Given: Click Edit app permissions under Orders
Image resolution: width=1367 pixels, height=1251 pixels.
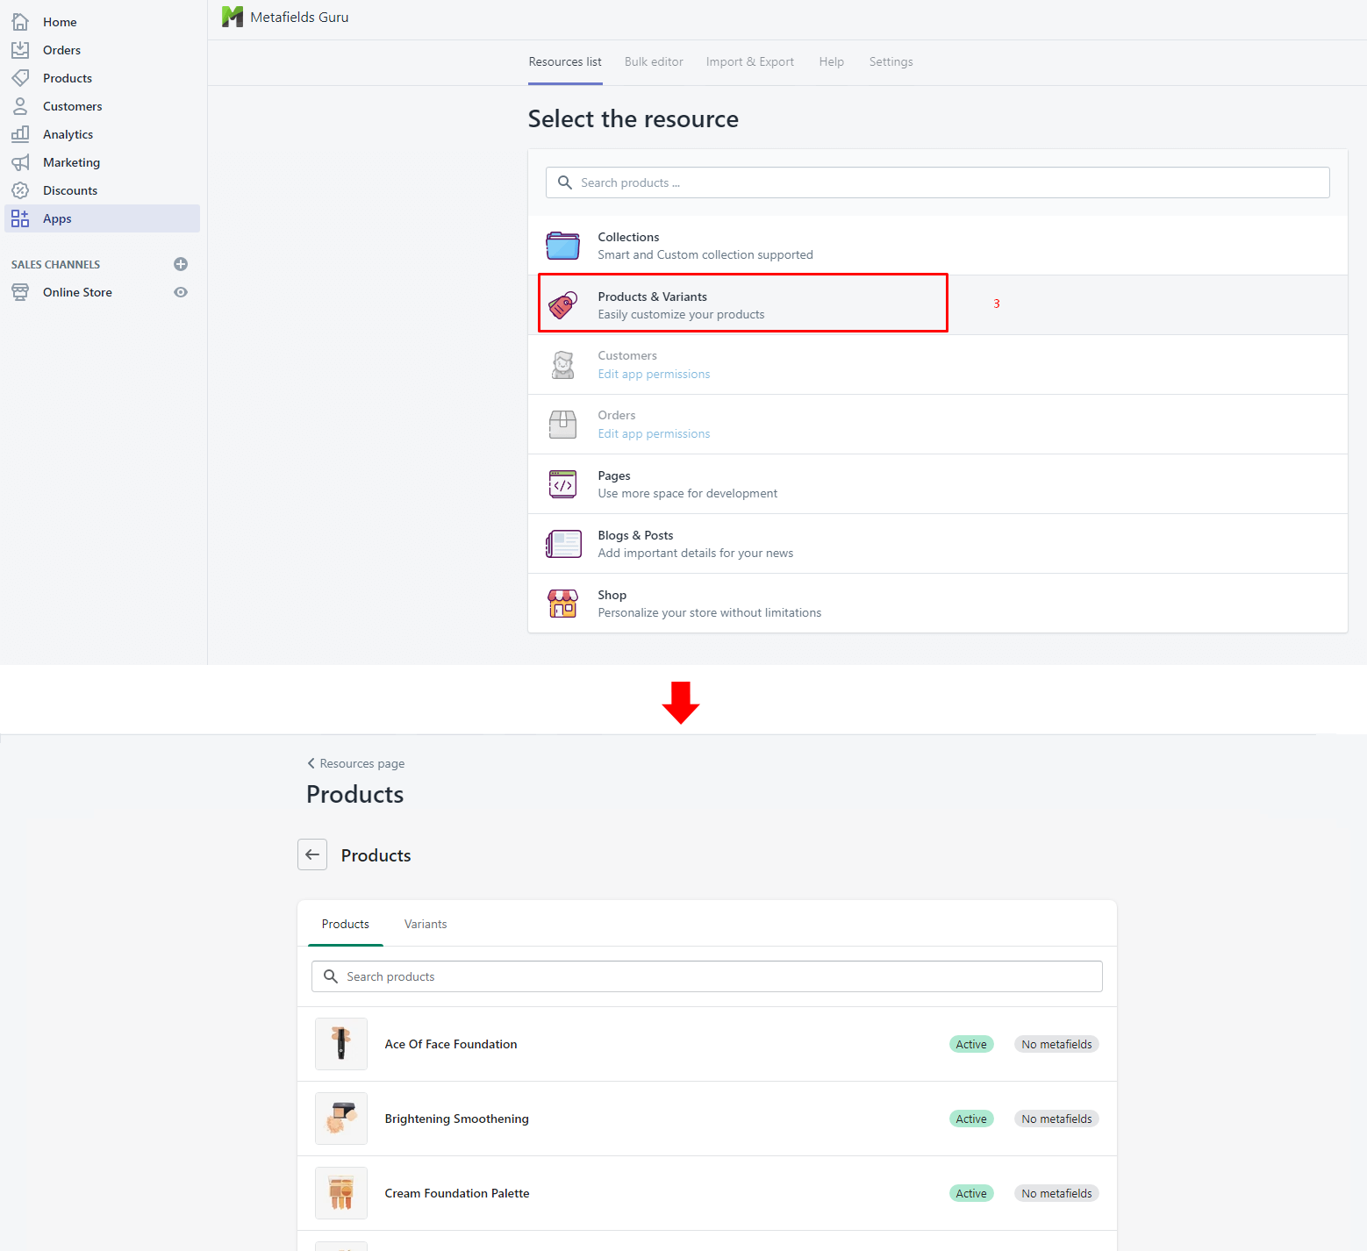Looking at the screenshot, I should [x=654, y=433].
